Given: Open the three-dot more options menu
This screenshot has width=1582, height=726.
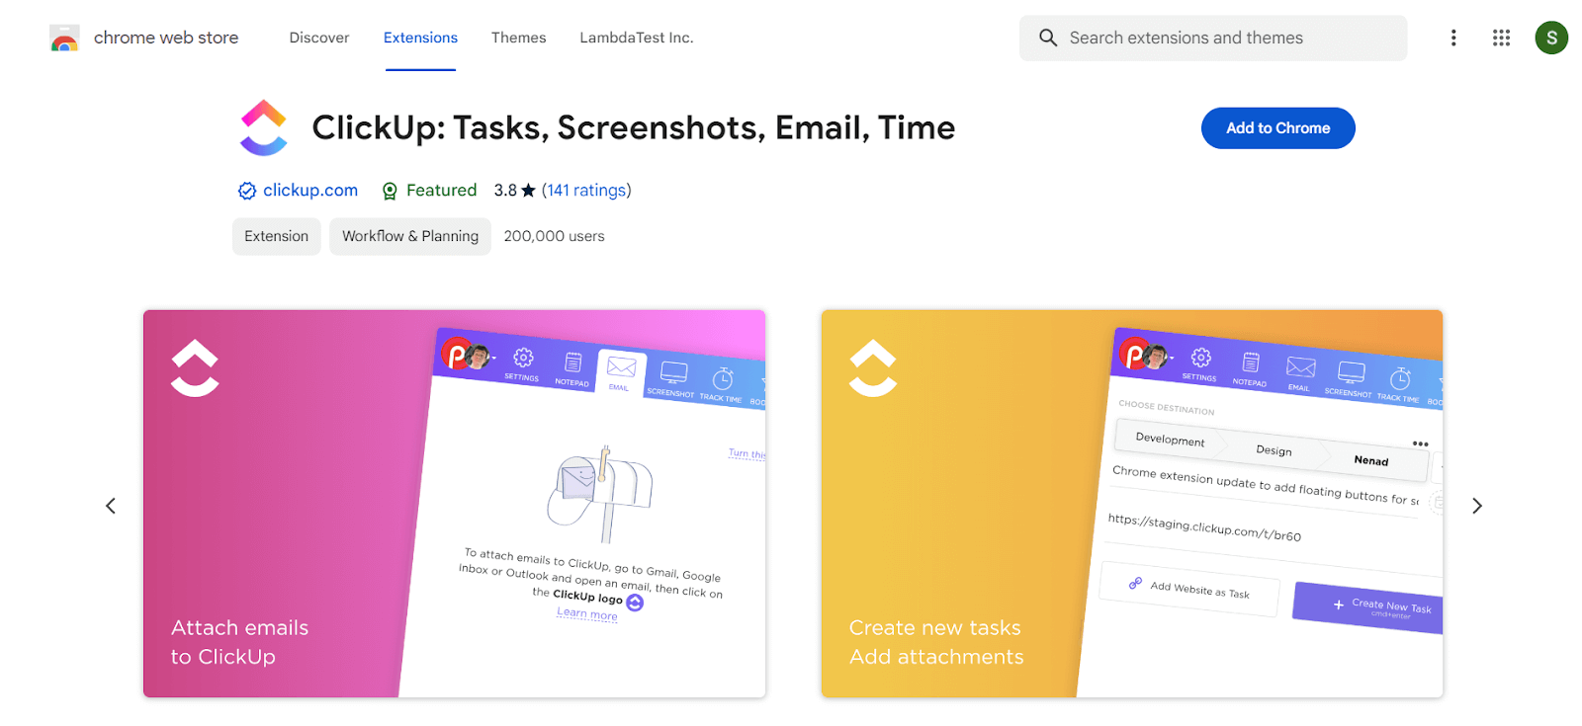Looking at the screenshot, I should [1453, 38].
